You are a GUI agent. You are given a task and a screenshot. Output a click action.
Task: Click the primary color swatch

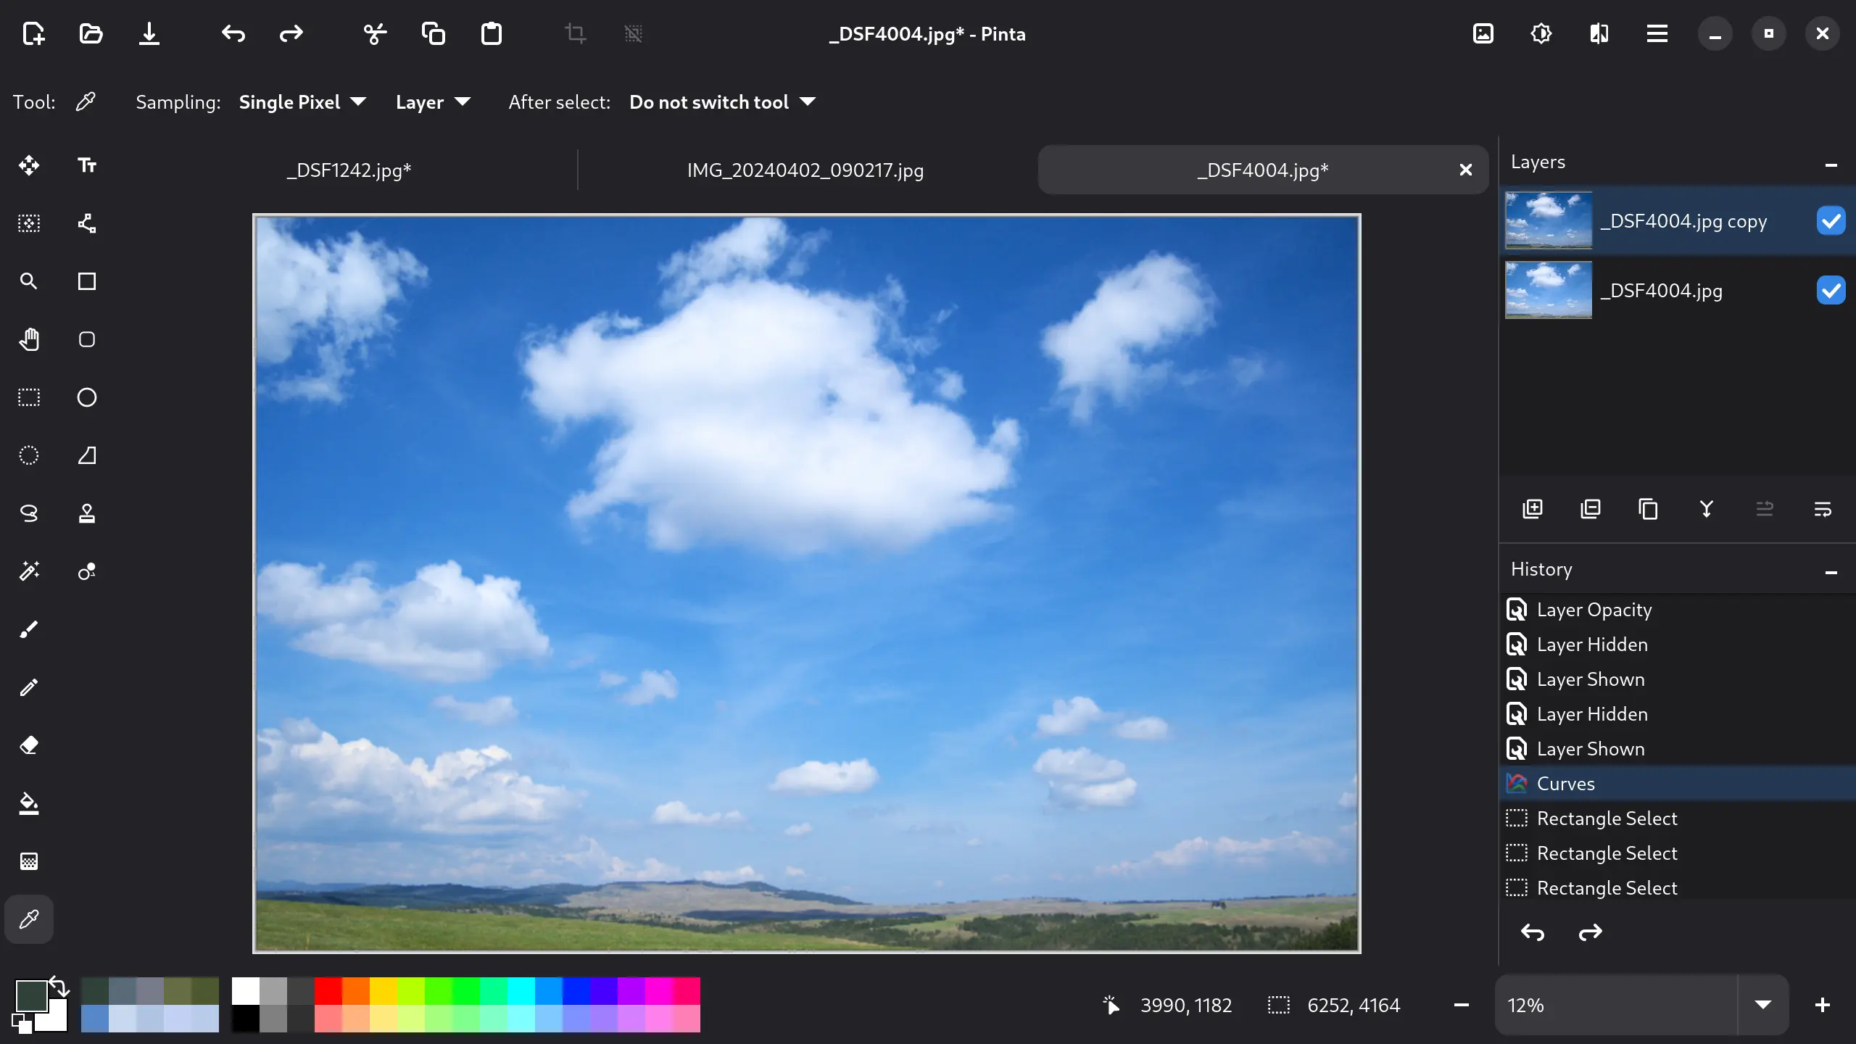click(31, 995)
